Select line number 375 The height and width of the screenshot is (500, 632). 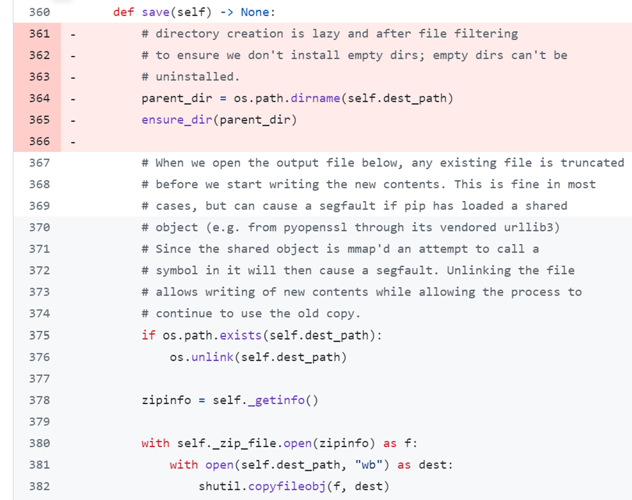coord(39,335)
